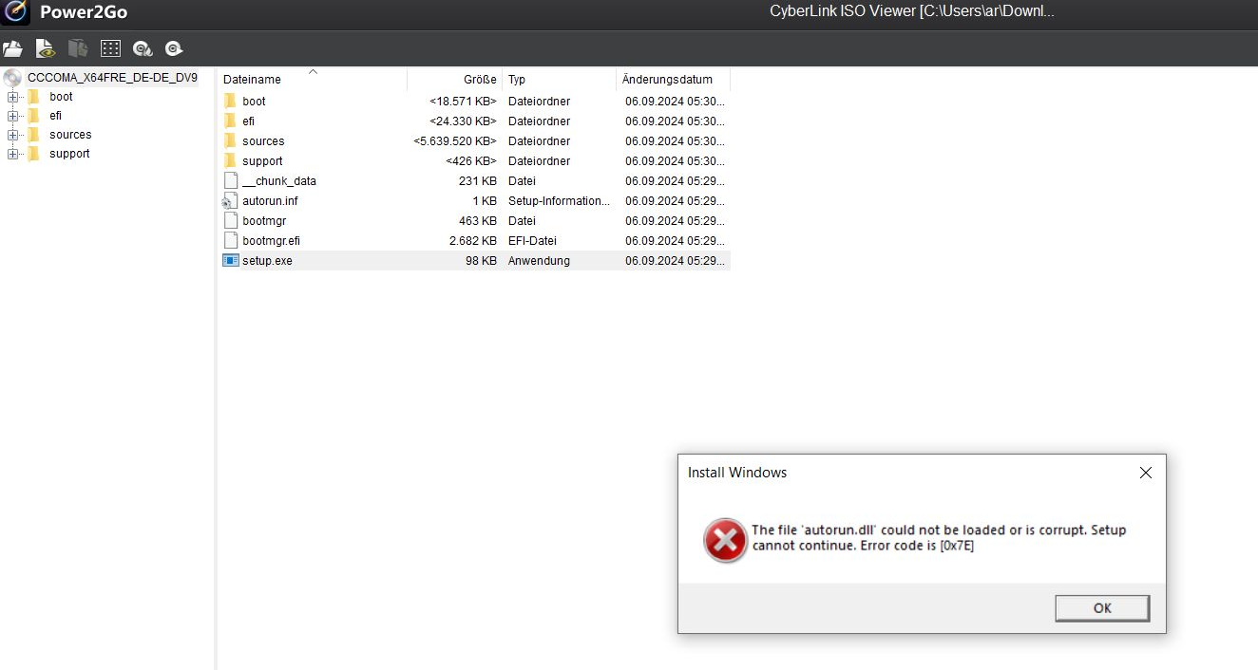Image resolution: width=1258 pixels, height=670 pixels.
Task: Click the size value 2.682 KB
Action: [472, 241]
